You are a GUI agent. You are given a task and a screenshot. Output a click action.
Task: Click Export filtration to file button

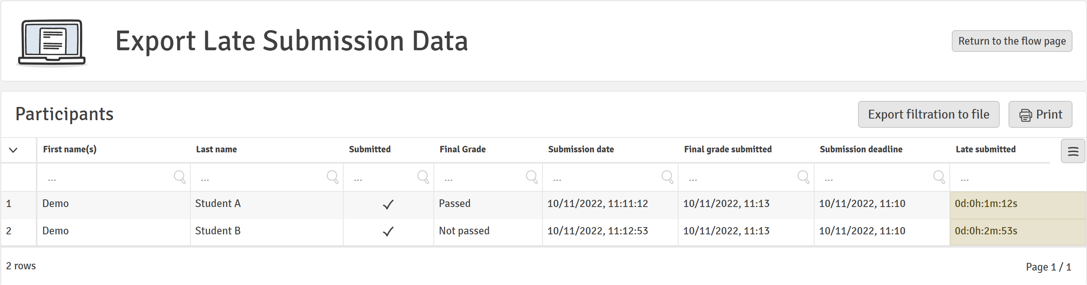928,114
